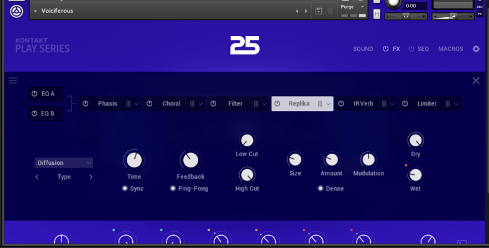489x248 pixels.
Task: Click the pan slider in header
Action: pos(406,17)
